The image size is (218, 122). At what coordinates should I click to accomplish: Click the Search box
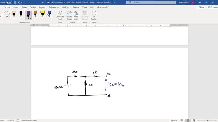tap(151, 2)
